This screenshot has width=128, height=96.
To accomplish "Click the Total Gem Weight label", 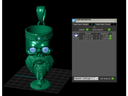I will point(81,25).
